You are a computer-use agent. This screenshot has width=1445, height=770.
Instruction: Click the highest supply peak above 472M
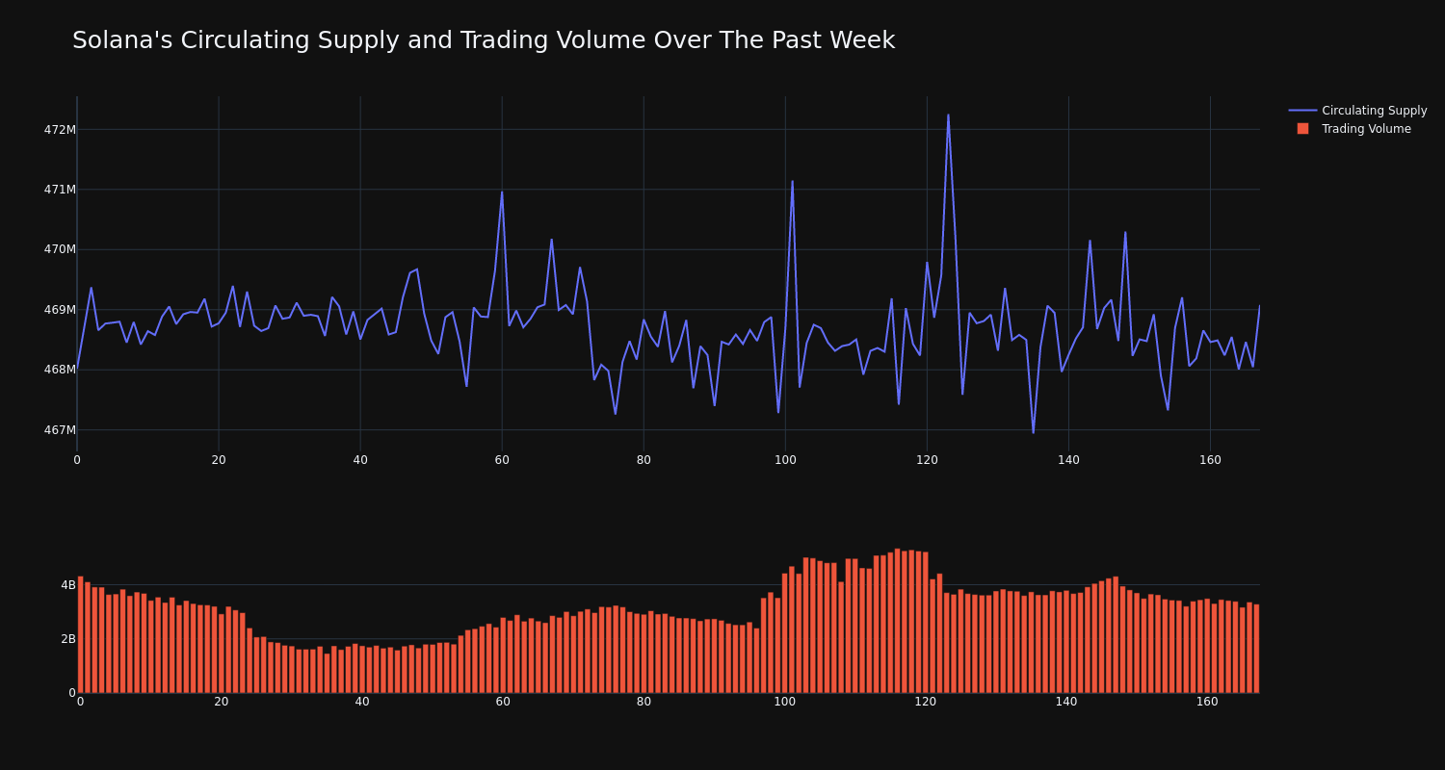[x=948, y=115]
